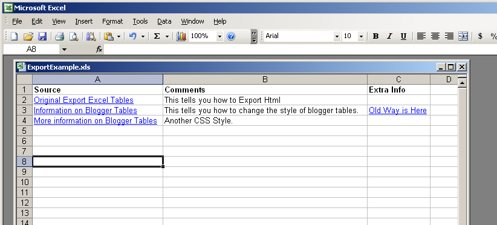Open More information on Blogger Tables link
This screenshot has width=497, height=225.
[x=96, y=121]
